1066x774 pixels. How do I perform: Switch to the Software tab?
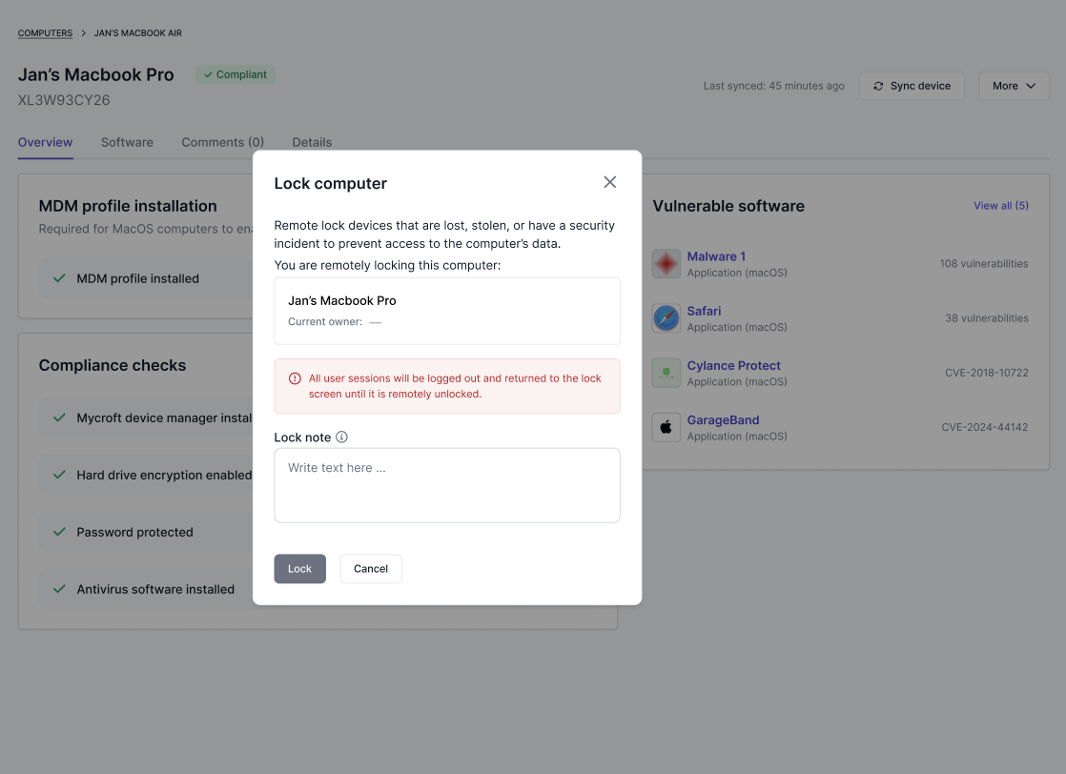(127, 142)
